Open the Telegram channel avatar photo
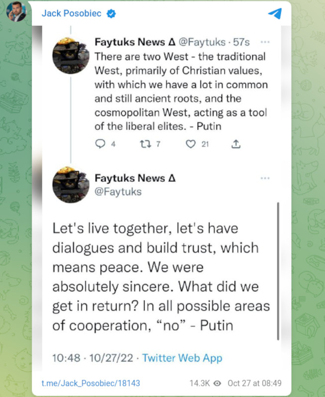 16,12
